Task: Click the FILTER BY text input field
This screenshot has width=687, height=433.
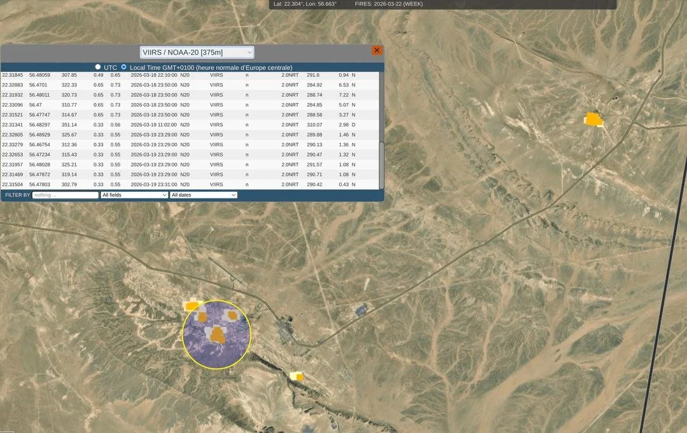Action: tap(65, 195)
